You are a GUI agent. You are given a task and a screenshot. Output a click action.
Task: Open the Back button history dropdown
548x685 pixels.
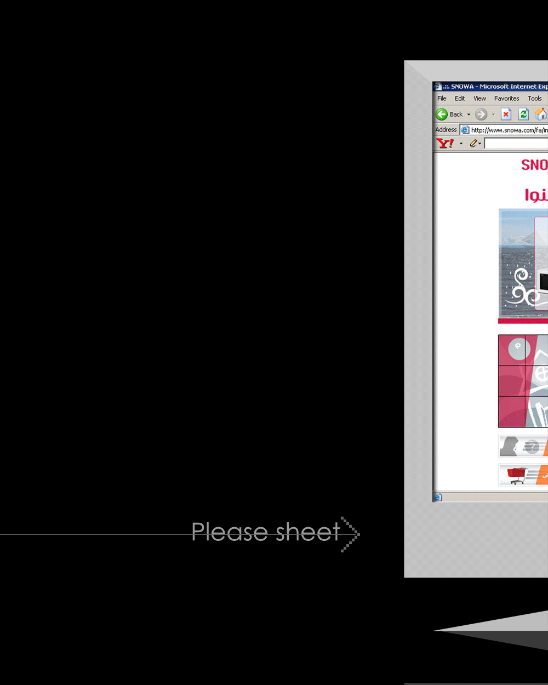pyautogui.click(x=469, y=115)
